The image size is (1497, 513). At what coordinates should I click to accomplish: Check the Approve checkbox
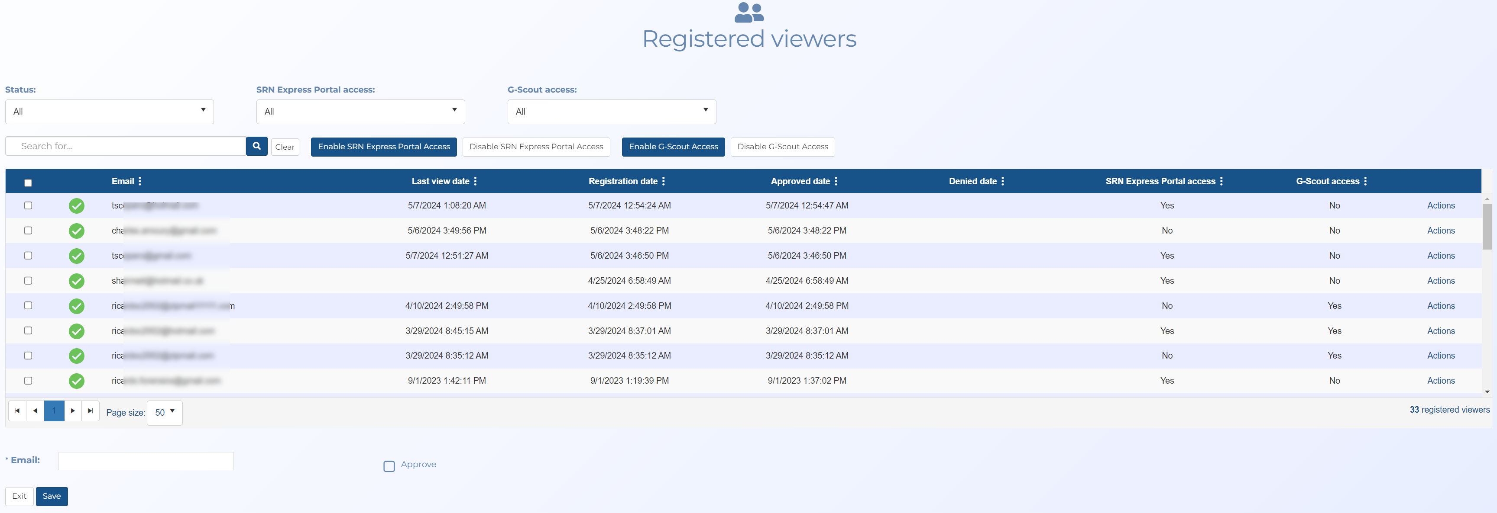(389, 466)
